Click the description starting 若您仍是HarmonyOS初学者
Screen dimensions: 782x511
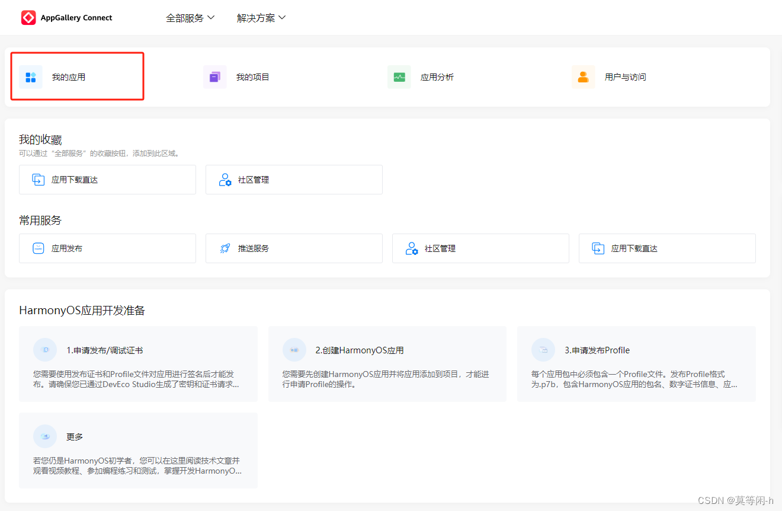pos(137,466)
